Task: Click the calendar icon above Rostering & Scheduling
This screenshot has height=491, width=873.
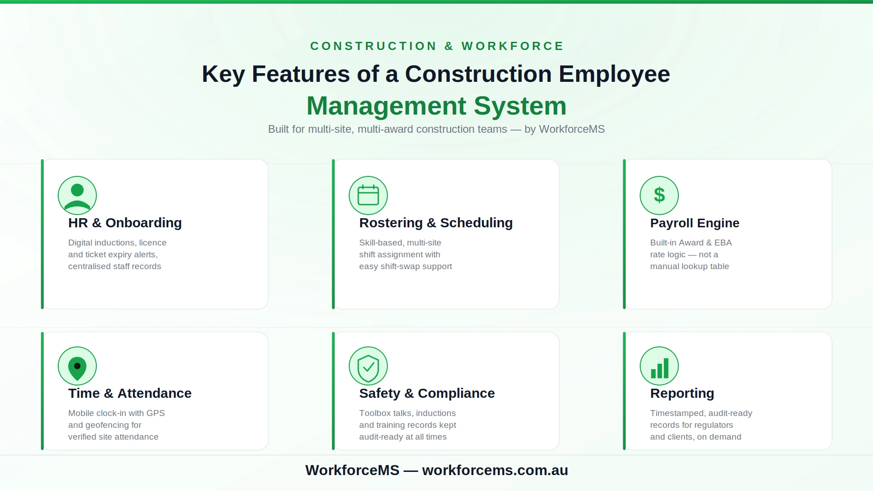Action: tap(368, 195)
